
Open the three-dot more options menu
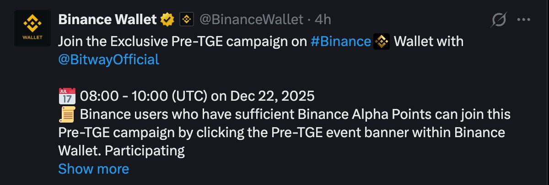point(523,20)
